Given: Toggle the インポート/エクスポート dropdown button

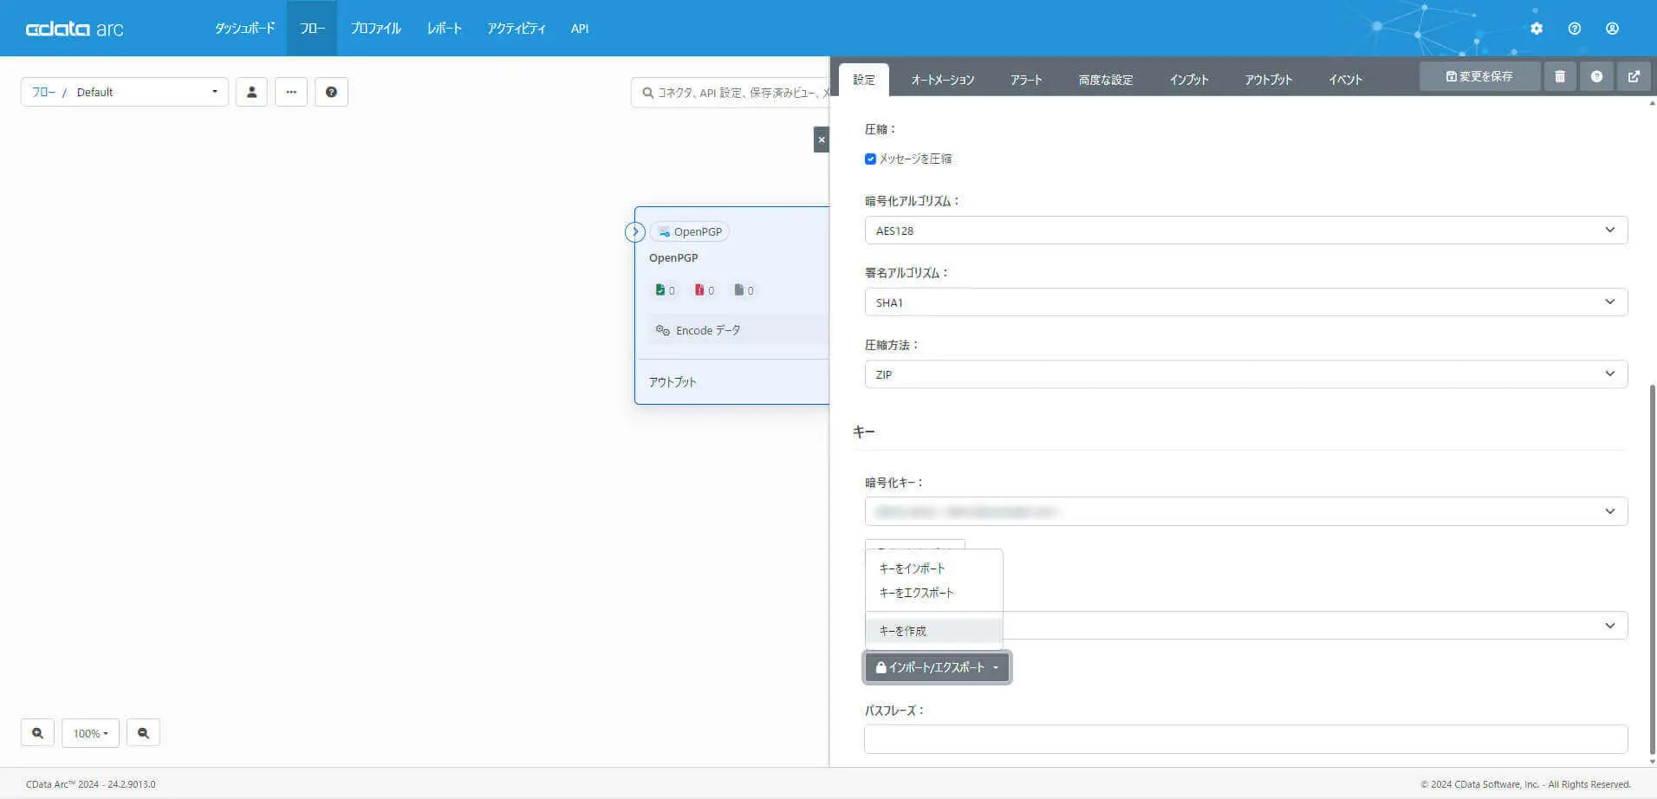Looking at the screenshot, I should (x=937, y=667).
